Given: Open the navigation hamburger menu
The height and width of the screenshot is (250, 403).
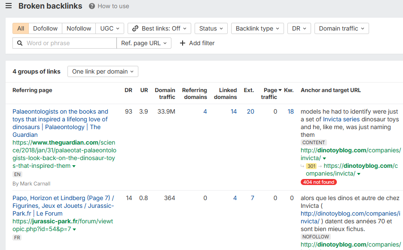Looking at the screenshot, I should [x=9, y=6].
